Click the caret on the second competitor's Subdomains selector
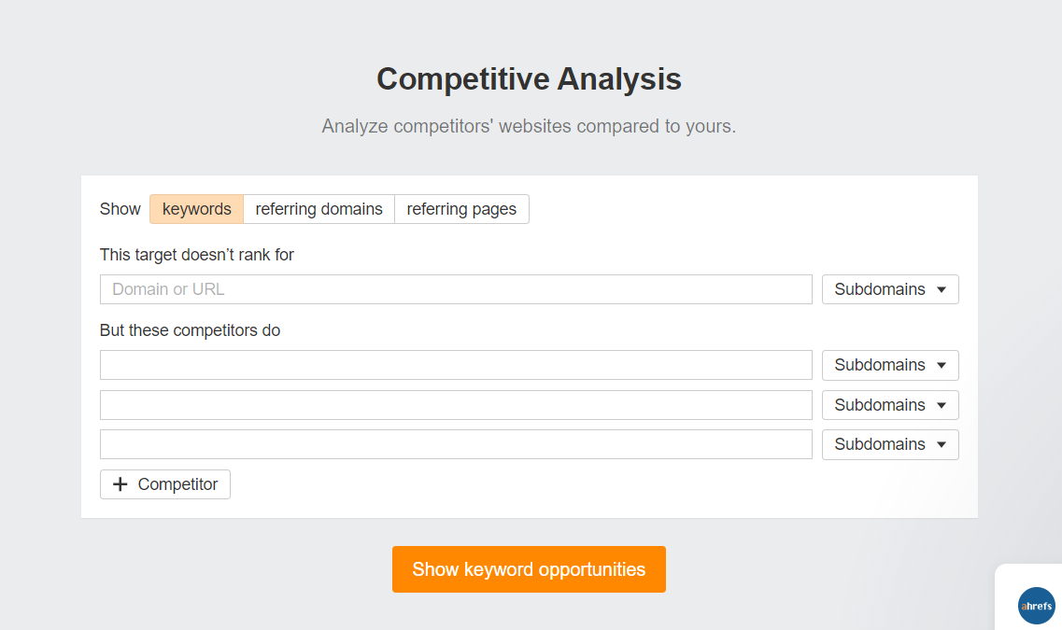1062x630 pixels. (x=942, y=404)
